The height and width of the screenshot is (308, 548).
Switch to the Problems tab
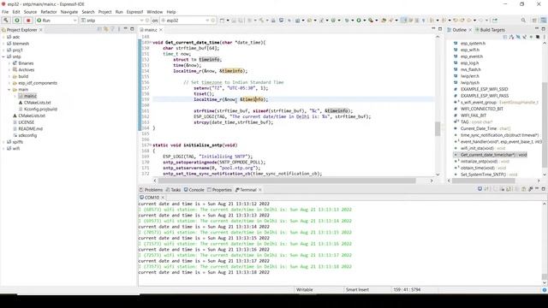tap(151, 190)
